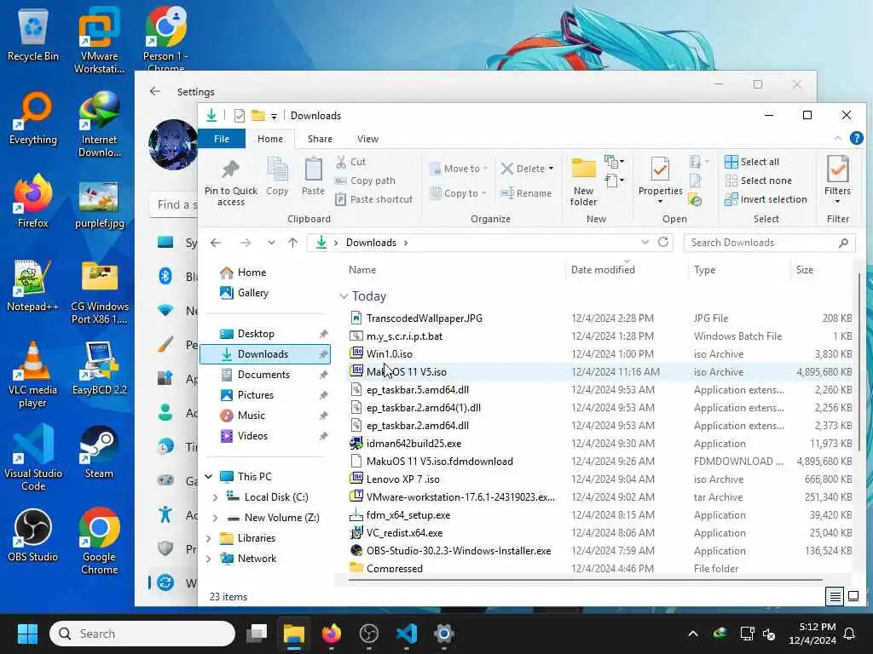873x654 pixels.
Task: Open the Delete dropdown arrow
Action: (552, 169)
